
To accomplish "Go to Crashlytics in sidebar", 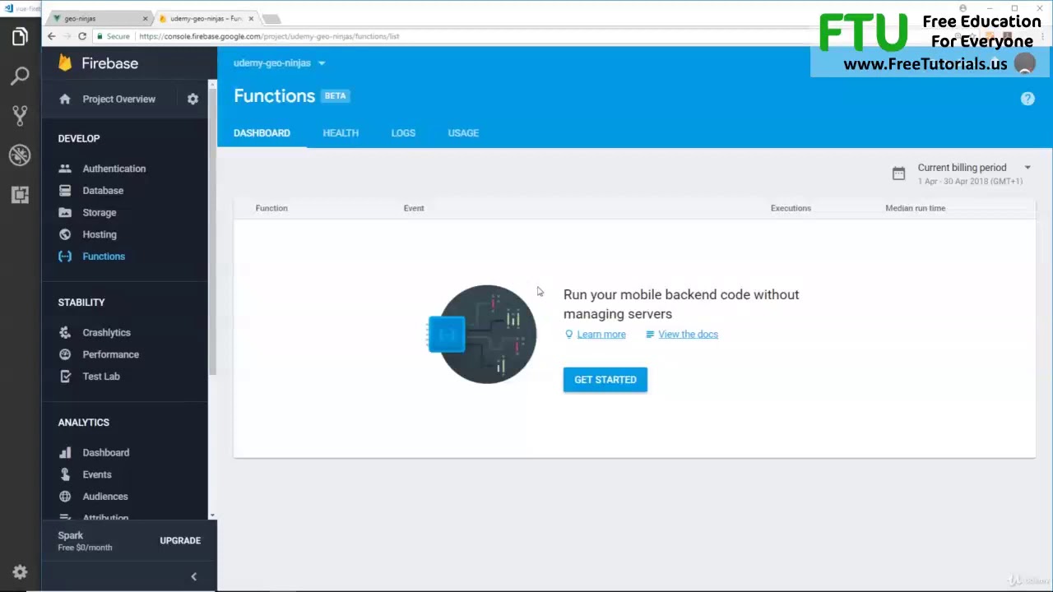I will (x=106, y=333).
